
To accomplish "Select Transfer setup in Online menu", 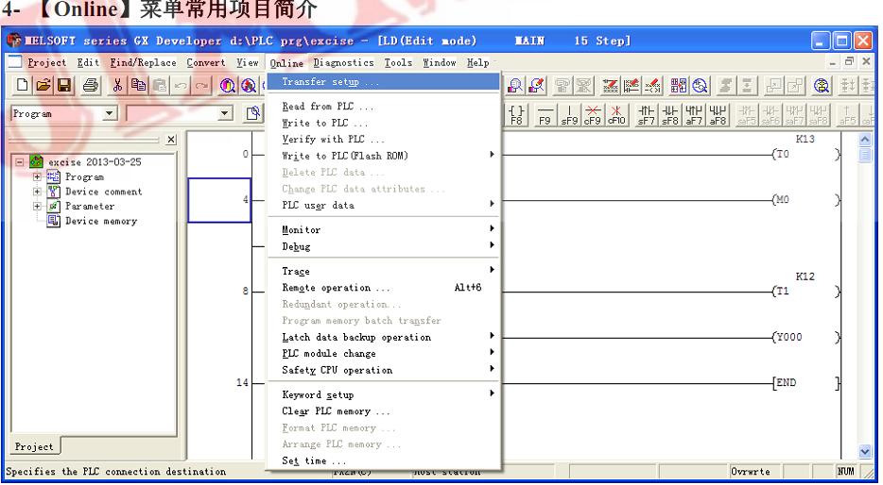I will 317,82.
